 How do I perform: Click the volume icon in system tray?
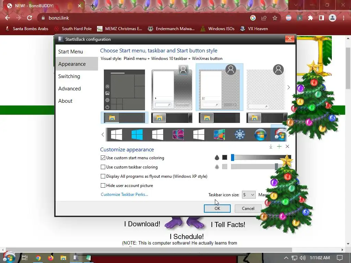[x=302, y=258]
